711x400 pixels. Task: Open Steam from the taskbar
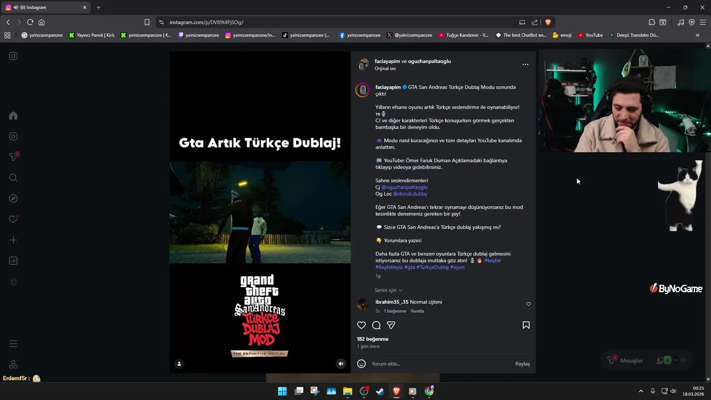pyautogui.click(x=380, y=391)
